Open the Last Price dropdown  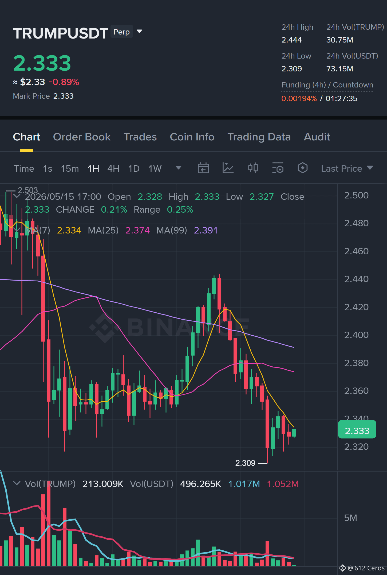tap(347, 168)
